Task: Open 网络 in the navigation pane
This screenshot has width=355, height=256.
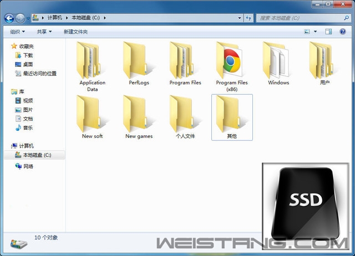Action: (x=28, y=166)
